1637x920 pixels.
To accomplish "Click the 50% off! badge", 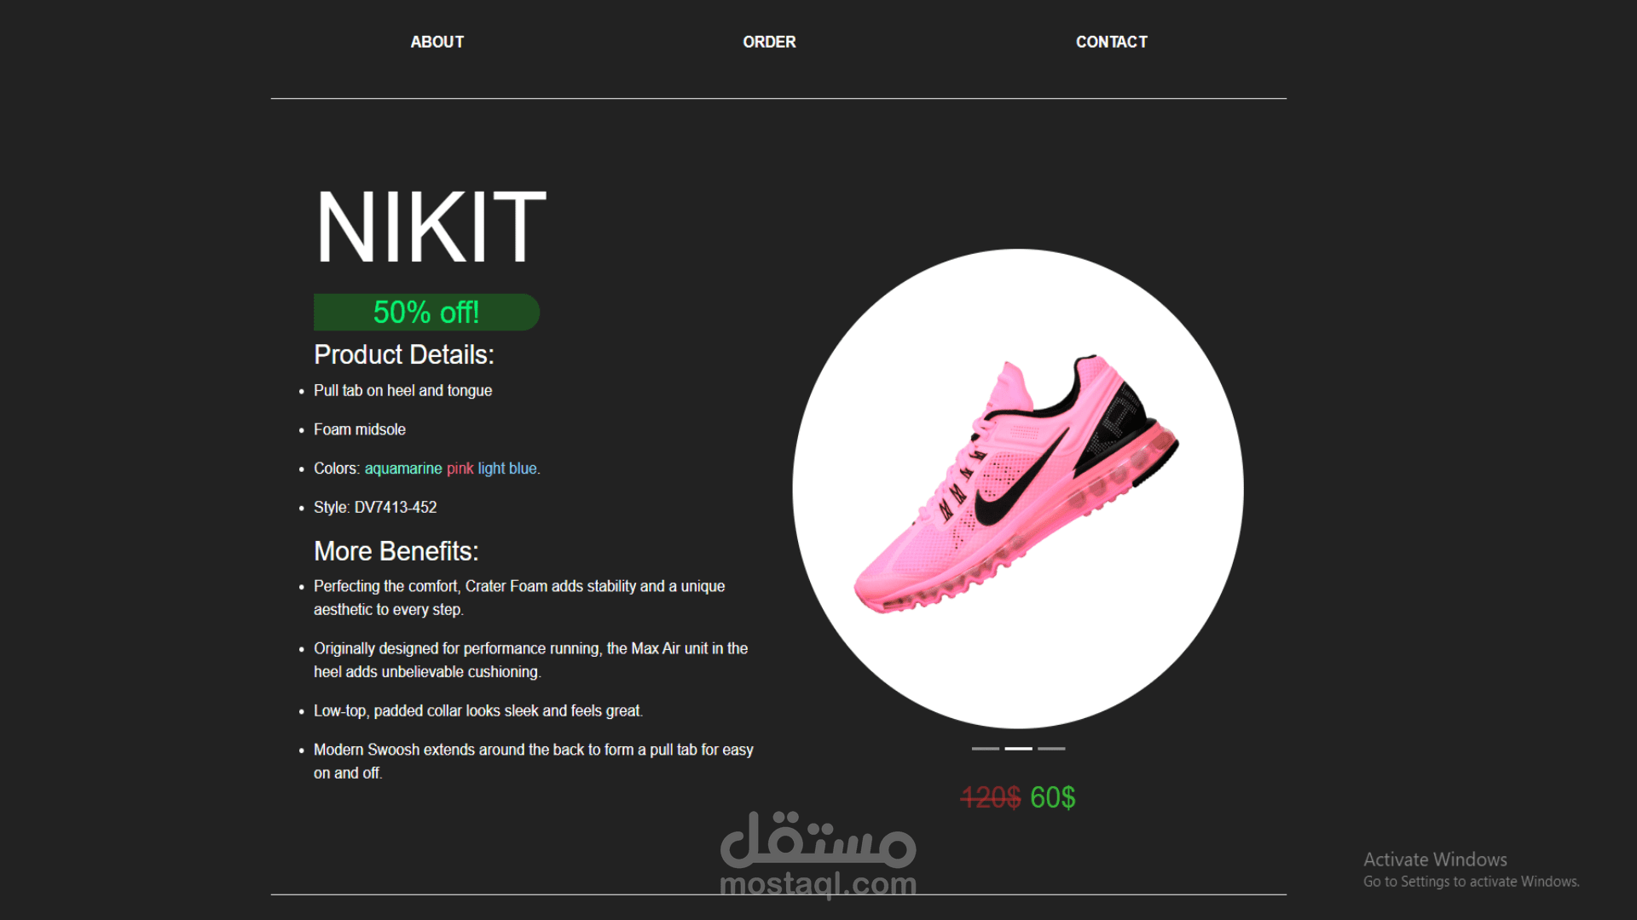I will (x=426, y=312).
